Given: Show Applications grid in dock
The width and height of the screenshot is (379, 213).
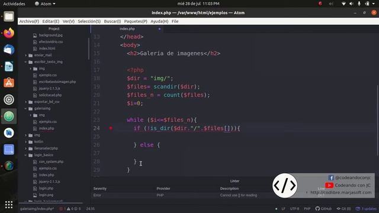Looking at the screenshot, I should (x=9, y=205).
